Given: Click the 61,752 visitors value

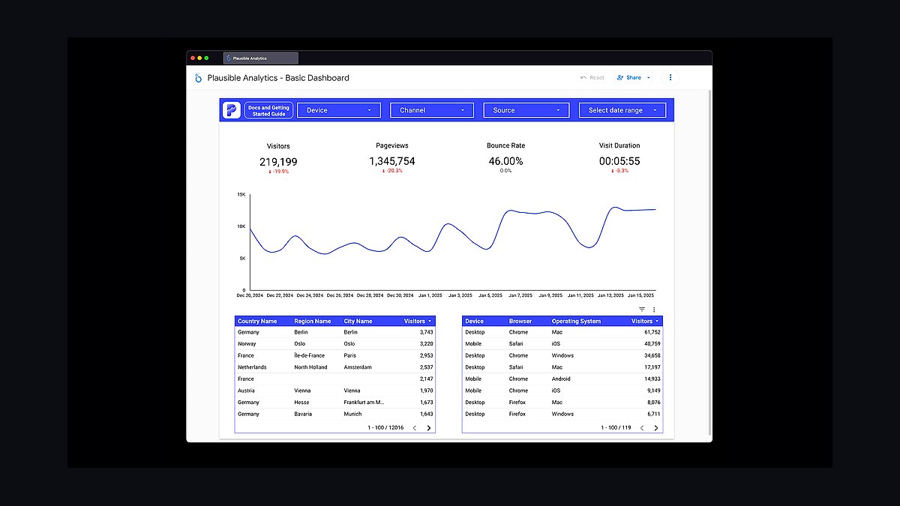Looking at the screenshot, I should [x=652, y=332].
